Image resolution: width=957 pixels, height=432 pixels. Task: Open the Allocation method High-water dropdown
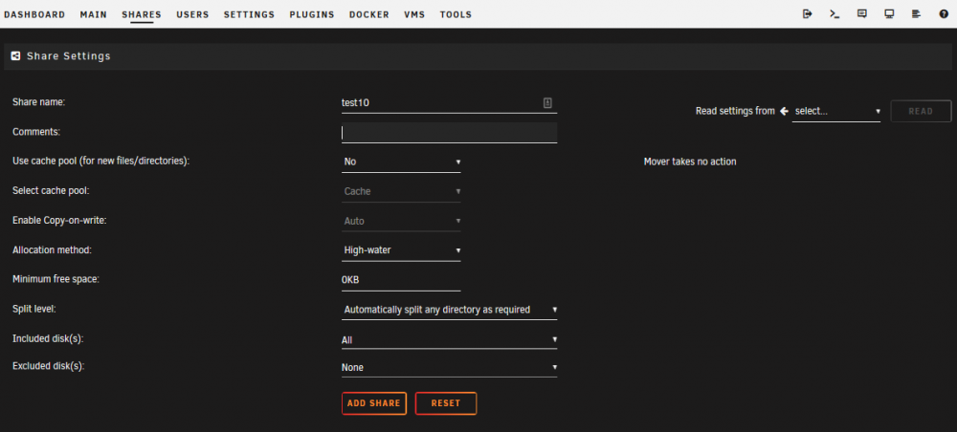coord(401,250)
